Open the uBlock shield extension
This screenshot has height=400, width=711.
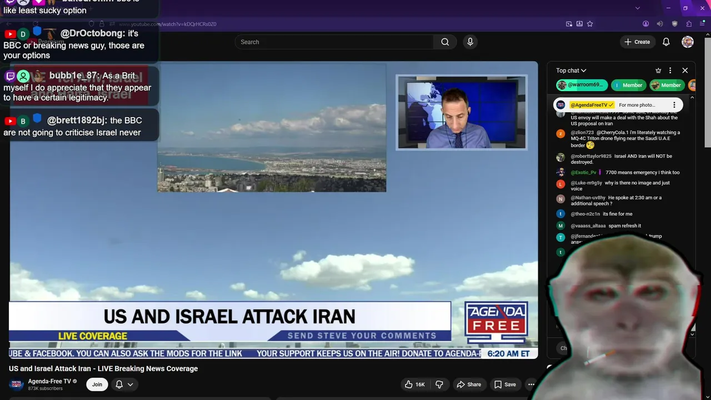[x=674, y=24]
